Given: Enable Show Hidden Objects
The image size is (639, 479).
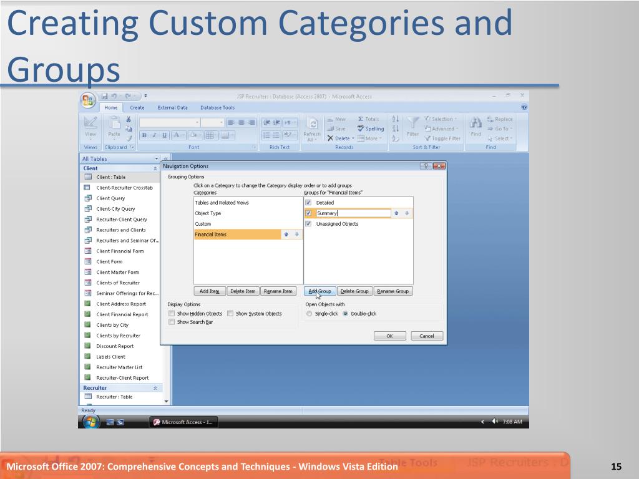Looking at the screenshot, I should 172,314.
